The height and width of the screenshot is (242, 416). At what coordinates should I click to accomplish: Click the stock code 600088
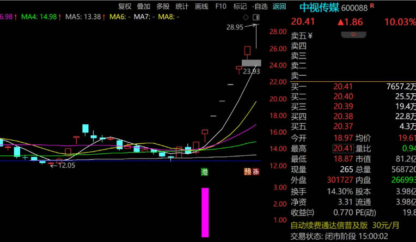(x=354, y=8)
